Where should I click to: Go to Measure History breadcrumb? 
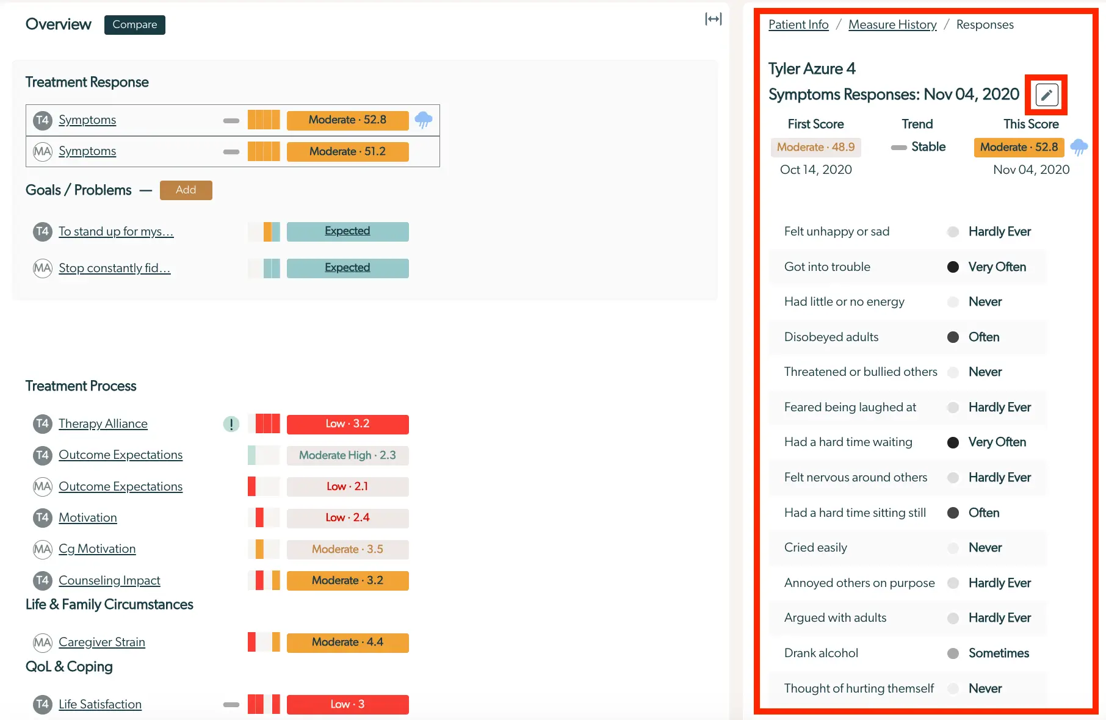click(892, 24)
